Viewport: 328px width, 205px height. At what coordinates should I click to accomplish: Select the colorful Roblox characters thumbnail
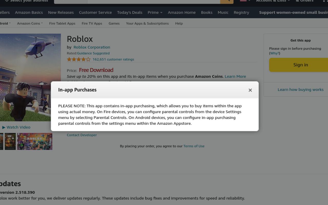tap(35, 141)
